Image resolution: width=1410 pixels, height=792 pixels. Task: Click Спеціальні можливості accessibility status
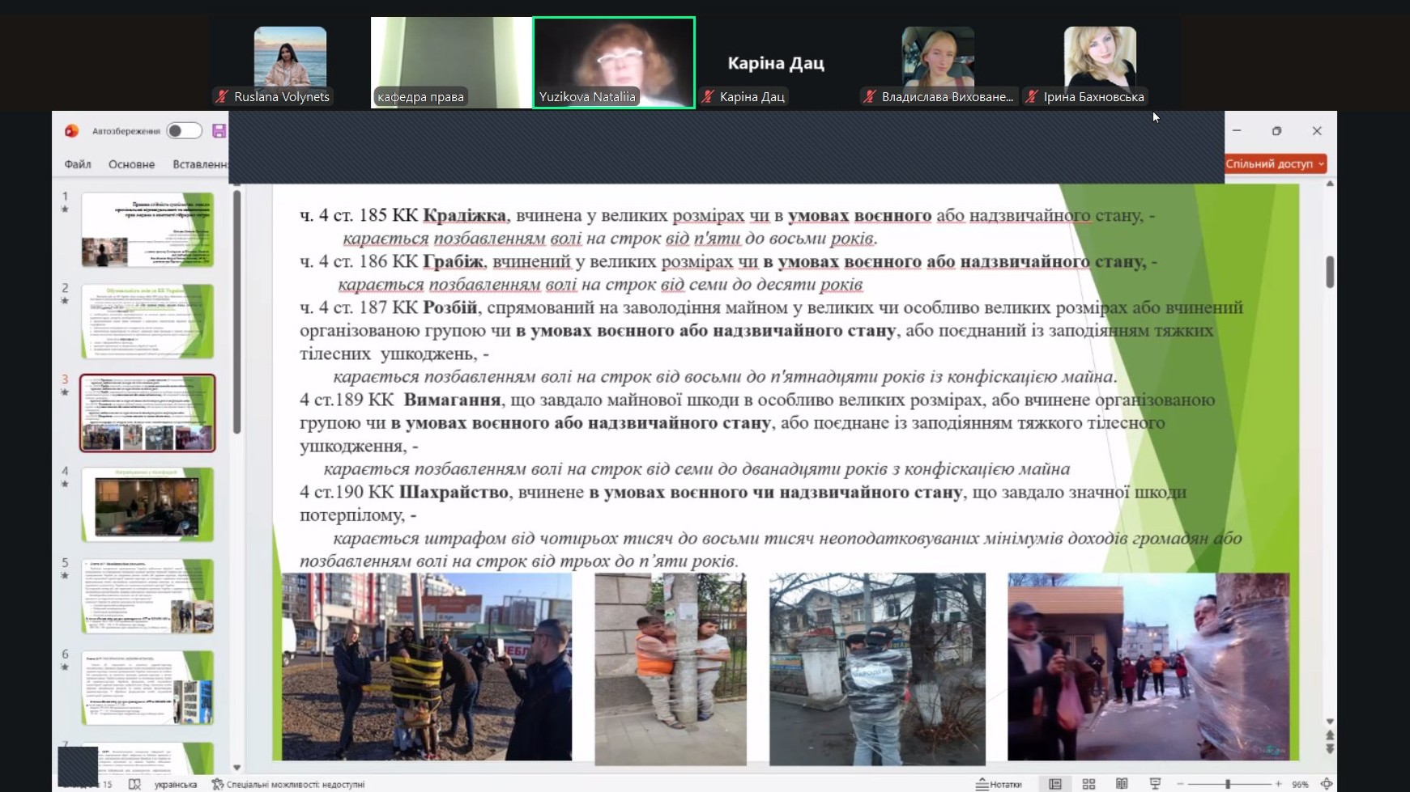(x=288, y=784)
